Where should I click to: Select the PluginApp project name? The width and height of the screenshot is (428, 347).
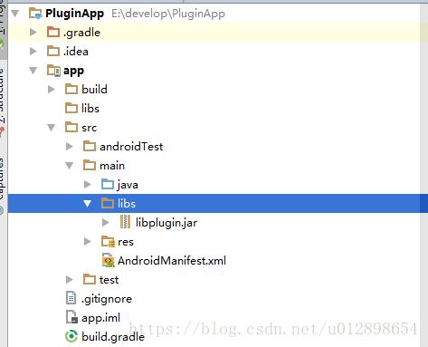[74, 14]
